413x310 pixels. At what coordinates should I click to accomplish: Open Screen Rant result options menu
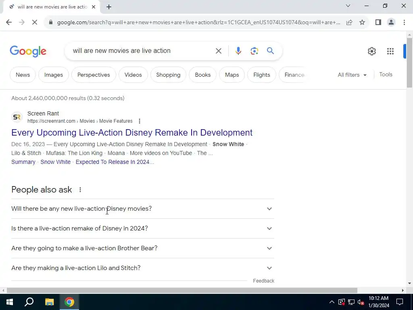tap(139, 121)
